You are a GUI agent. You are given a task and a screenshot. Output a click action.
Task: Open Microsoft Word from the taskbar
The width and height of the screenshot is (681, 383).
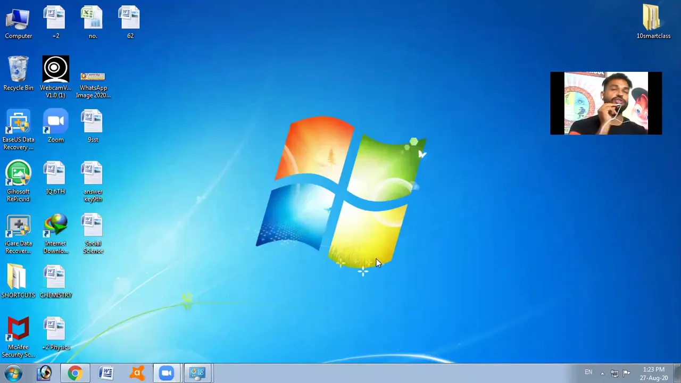[x=106, y=373]
